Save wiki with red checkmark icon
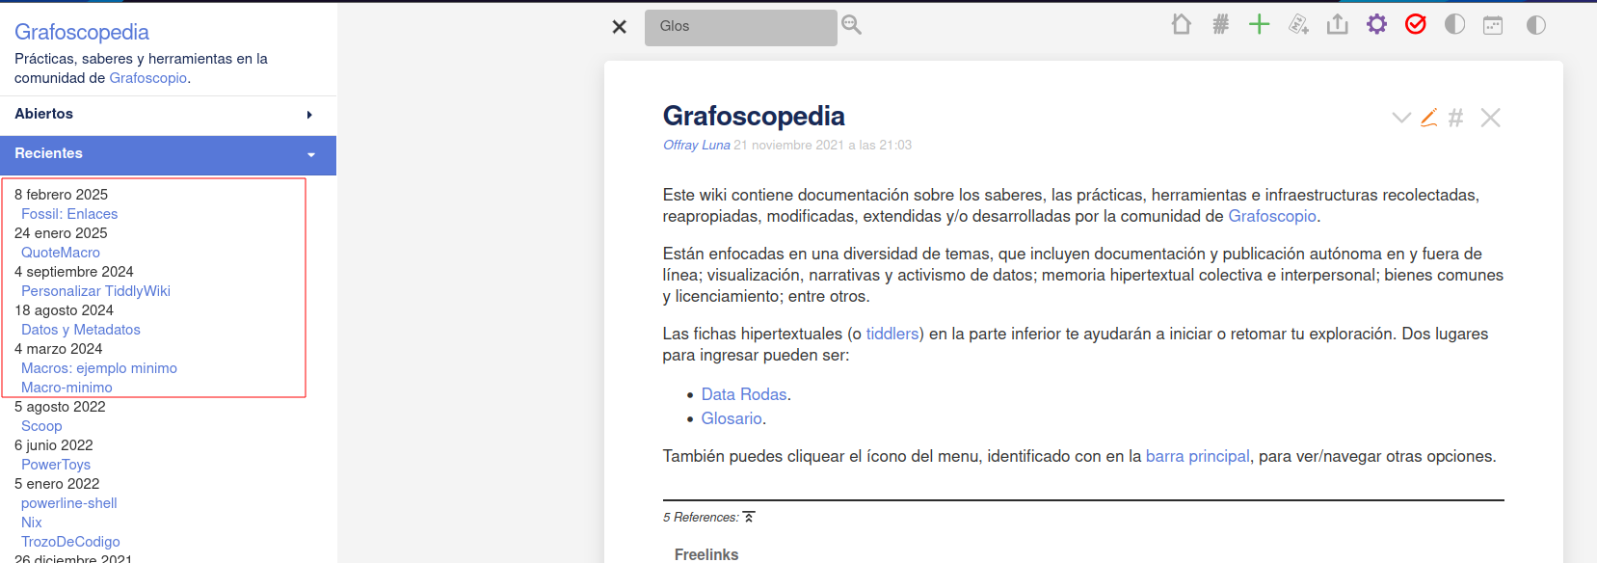This screenshot has width=1597, height=563. point(1415,24)
